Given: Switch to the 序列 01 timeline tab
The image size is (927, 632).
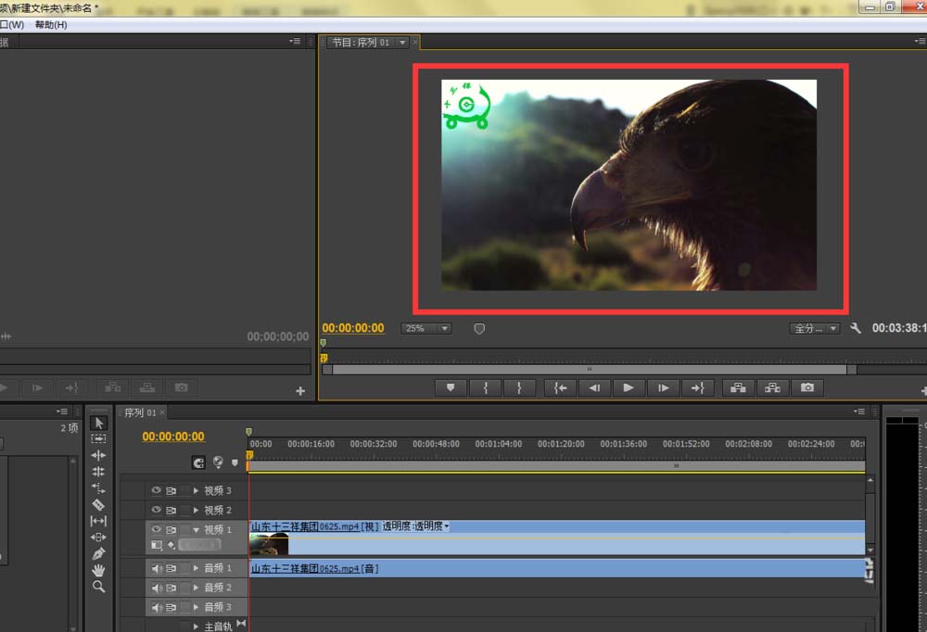Looking at the screenshot, I should [x=140, y=412].
